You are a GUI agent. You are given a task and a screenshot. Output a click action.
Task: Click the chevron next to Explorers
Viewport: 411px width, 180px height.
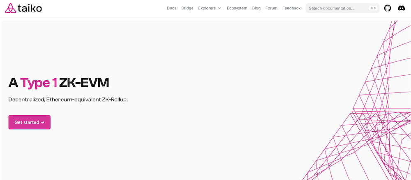point(219,8)
